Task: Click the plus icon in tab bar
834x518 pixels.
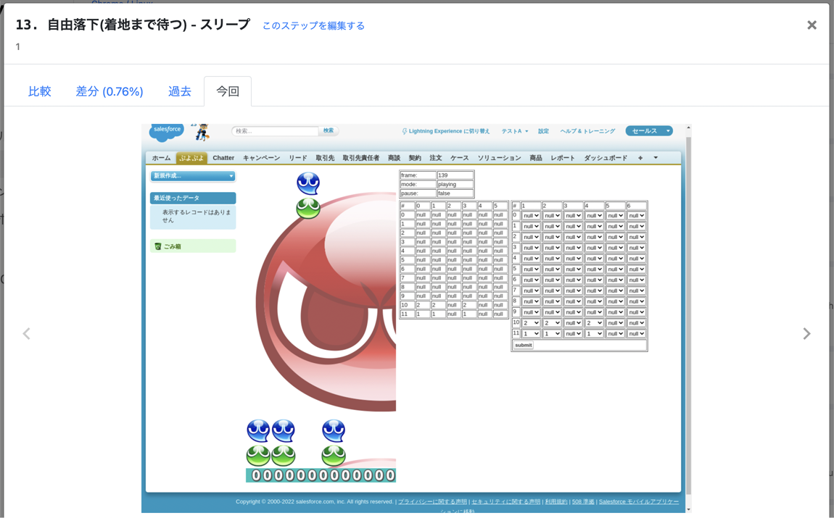Action: coord(640,158)
